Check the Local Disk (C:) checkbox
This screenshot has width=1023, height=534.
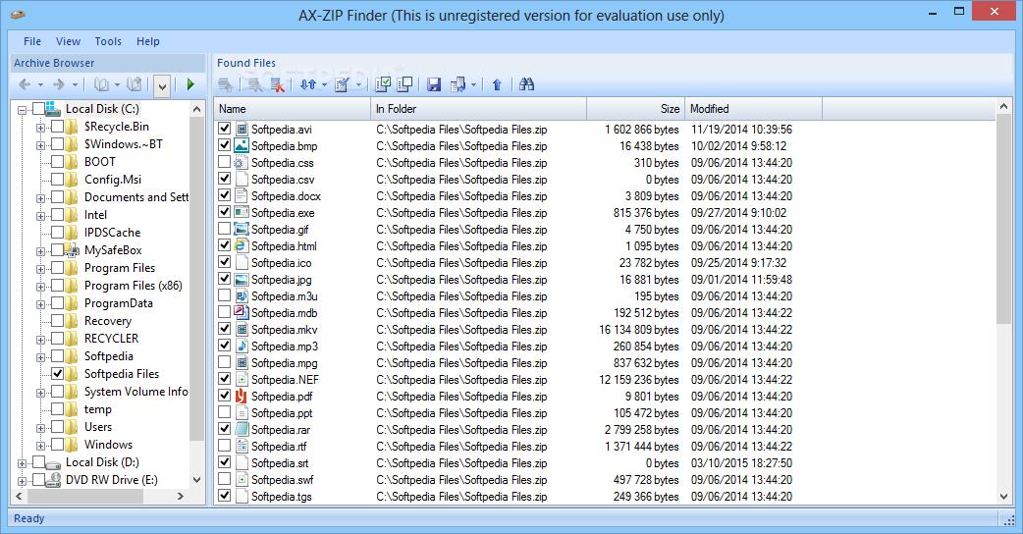click(x=39, y=108)
